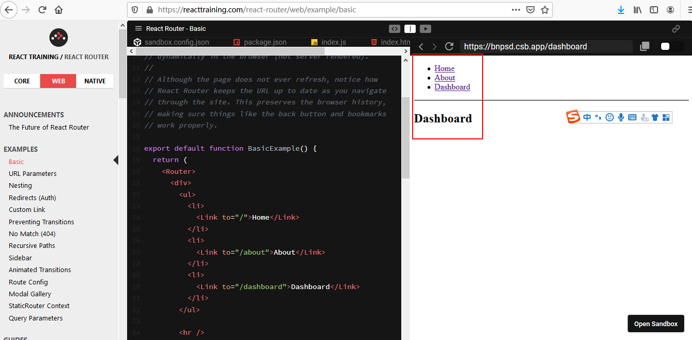This screenshot has height=340, width=692.
Task: Refresh the sandbox preview
Action: (449, 46)
